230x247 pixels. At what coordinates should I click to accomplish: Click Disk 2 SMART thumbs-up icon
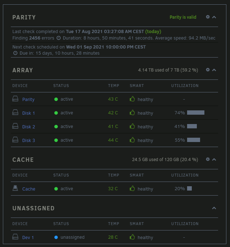point(132,126)
